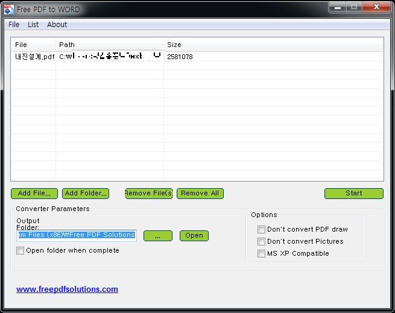Click the Remove All button
Viewport: 395px width, 313px height.
coord(200,194)
